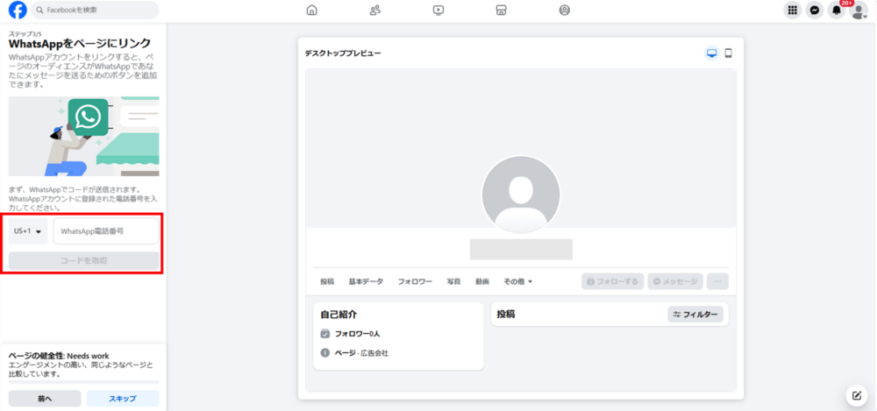Open Messenger from the top bar
Viewport: 877px width, 411px height.
815,11
